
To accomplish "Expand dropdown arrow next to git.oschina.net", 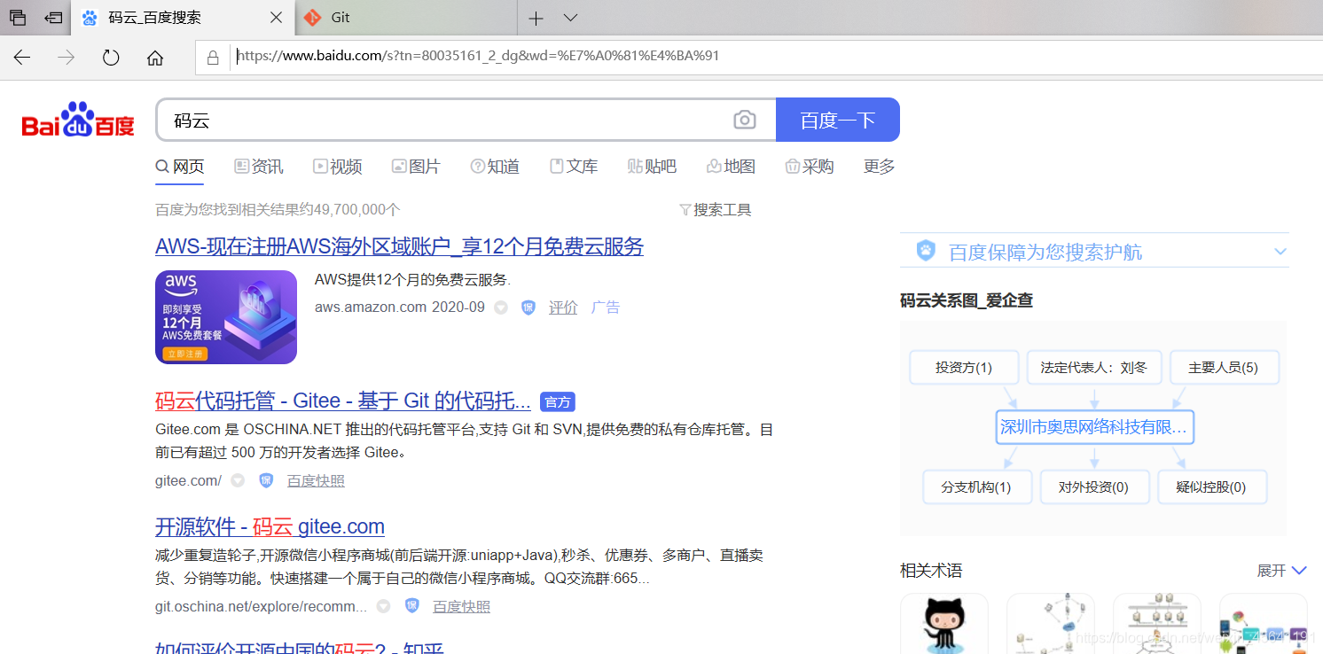I will click(x=383, y=607).
